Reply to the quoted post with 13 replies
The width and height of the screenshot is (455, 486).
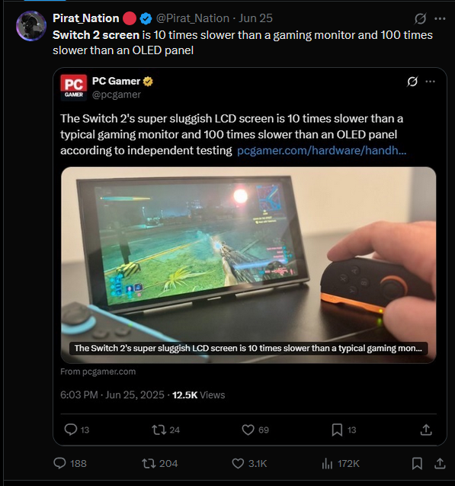[x=77, y=430]
